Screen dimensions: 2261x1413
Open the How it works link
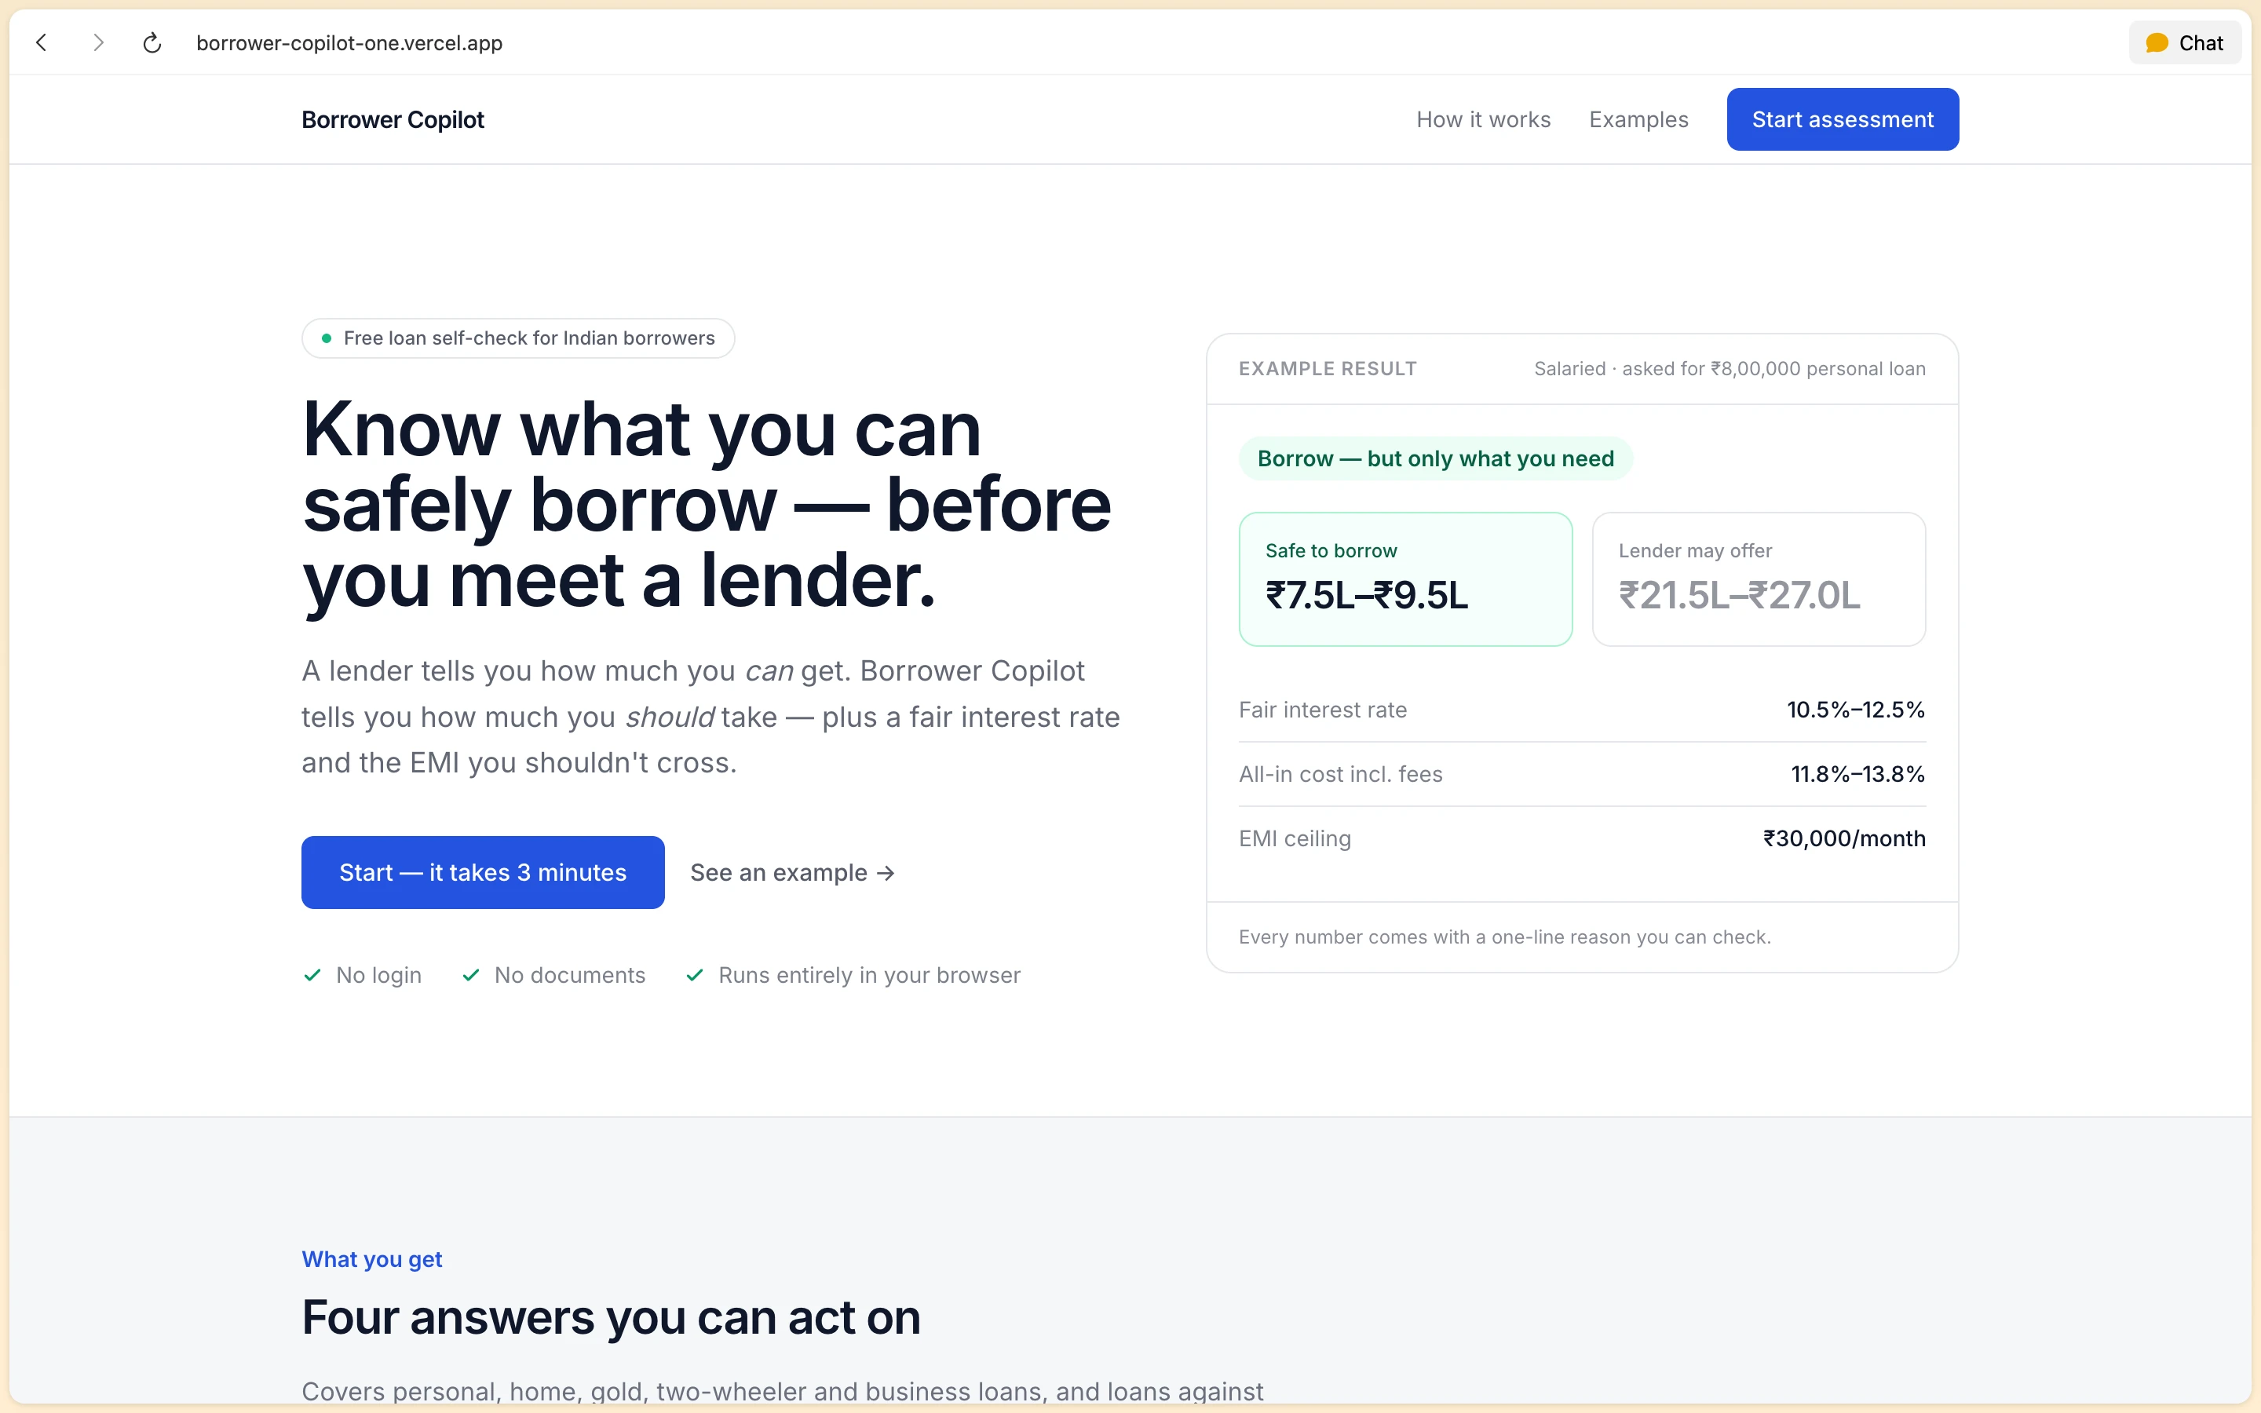pos(1483,119)
